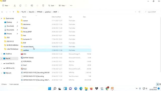Switch to details view icon in status bar

click(157, 84)
